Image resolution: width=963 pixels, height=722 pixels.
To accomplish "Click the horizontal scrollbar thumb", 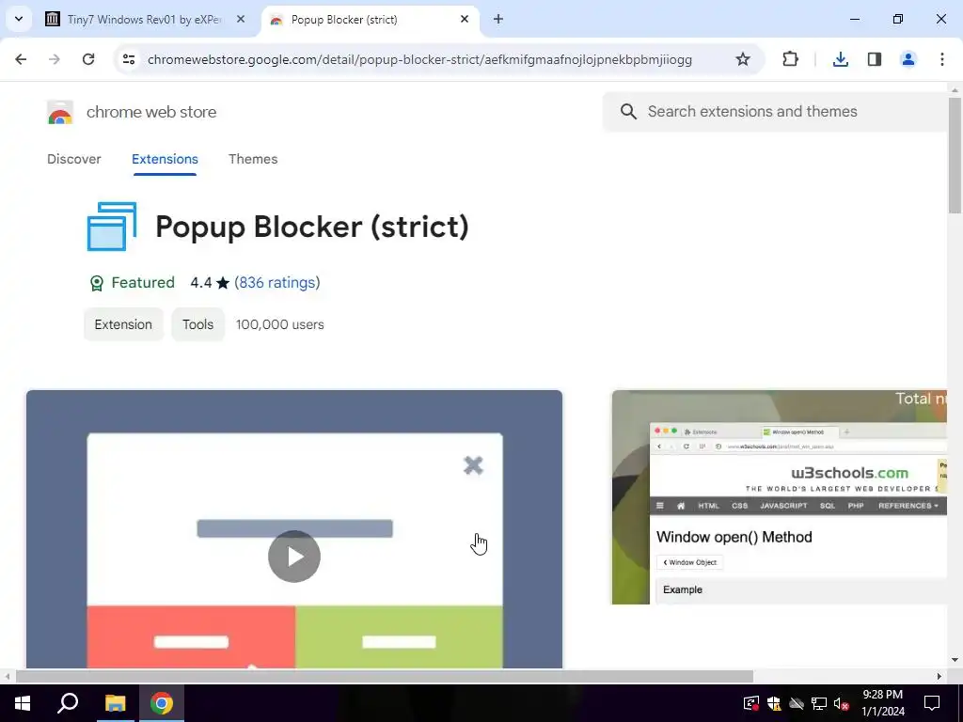I will 384,677.
